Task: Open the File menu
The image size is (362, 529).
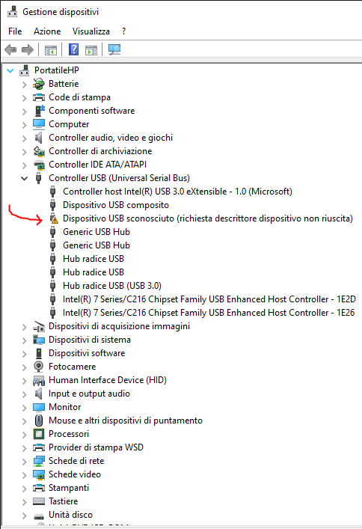Action: 15,31
